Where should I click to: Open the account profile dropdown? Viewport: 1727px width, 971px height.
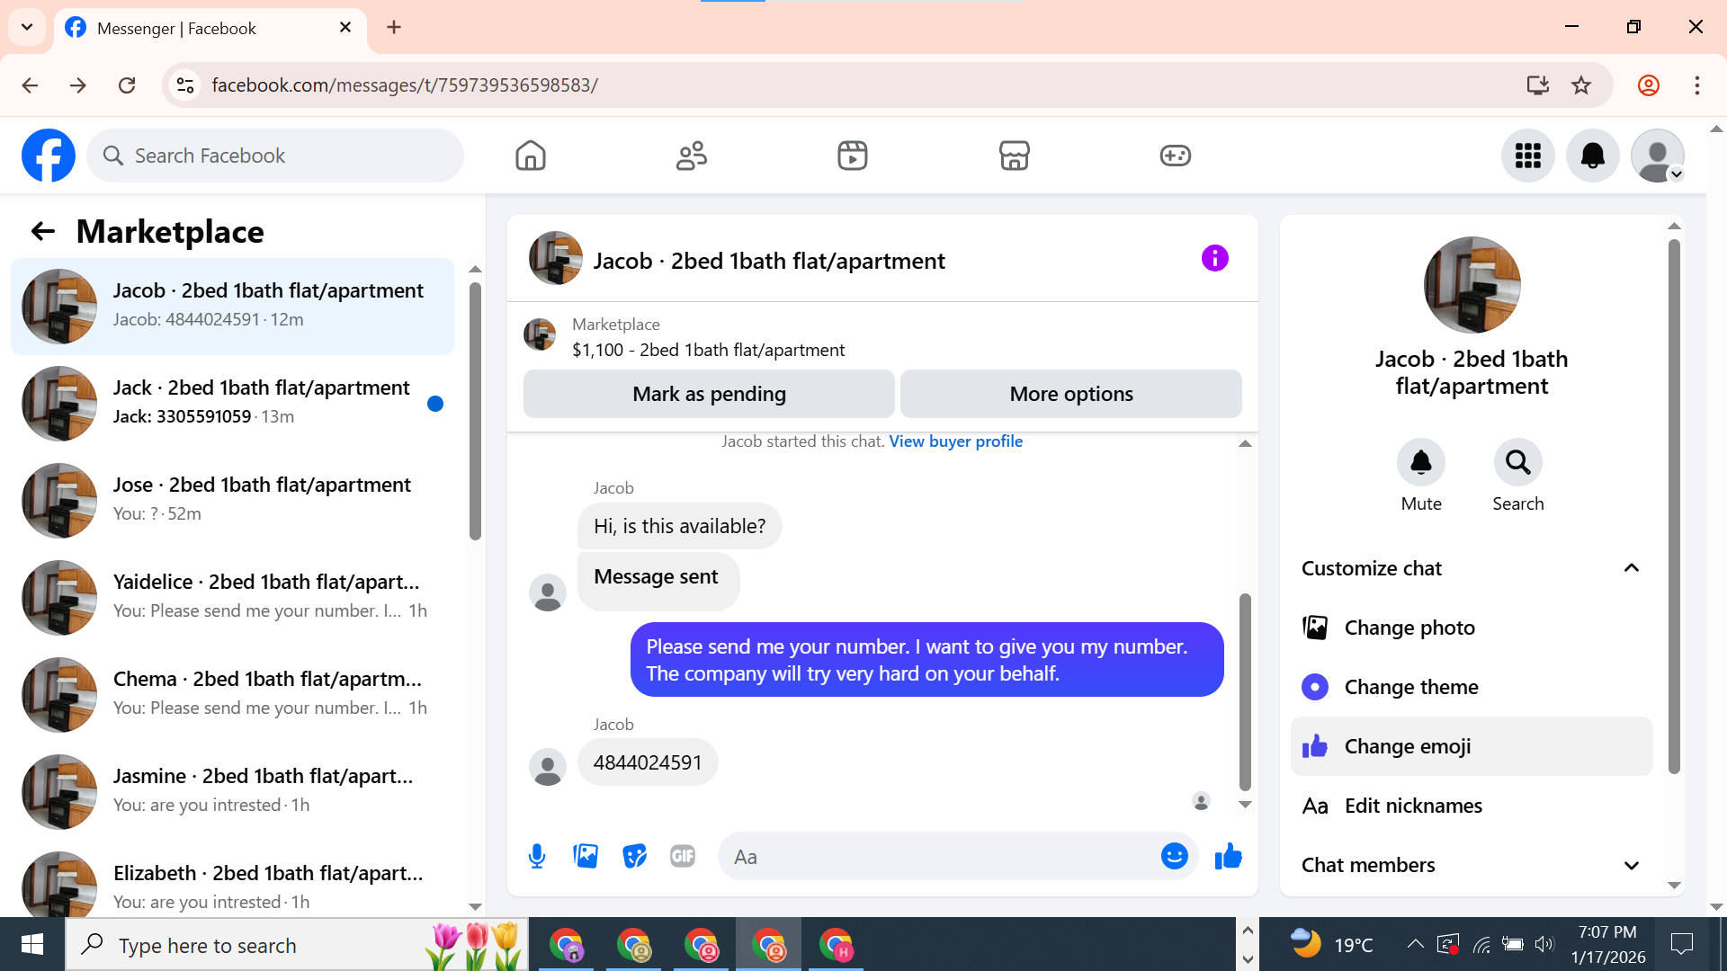click(x=1658, y=156)
